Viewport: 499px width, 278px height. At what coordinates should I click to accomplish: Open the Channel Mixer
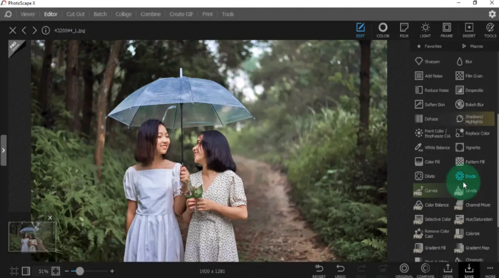[x=473, y=205]
